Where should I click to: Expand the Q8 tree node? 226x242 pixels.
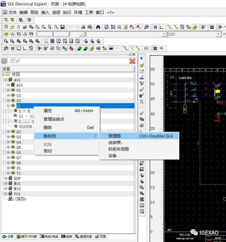(x=8, y=163)
